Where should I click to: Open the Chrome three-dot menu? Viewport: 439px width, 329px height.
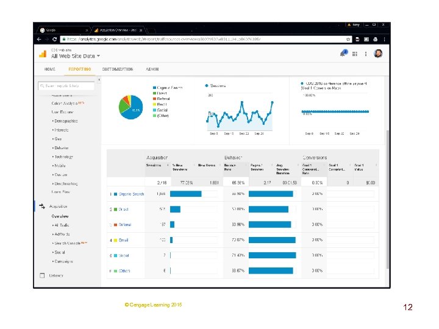coord(384,40)
